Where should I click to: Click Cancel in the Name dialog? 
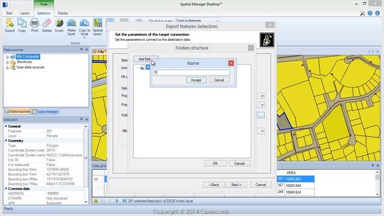pyautogui.click(x=219, y=80)
